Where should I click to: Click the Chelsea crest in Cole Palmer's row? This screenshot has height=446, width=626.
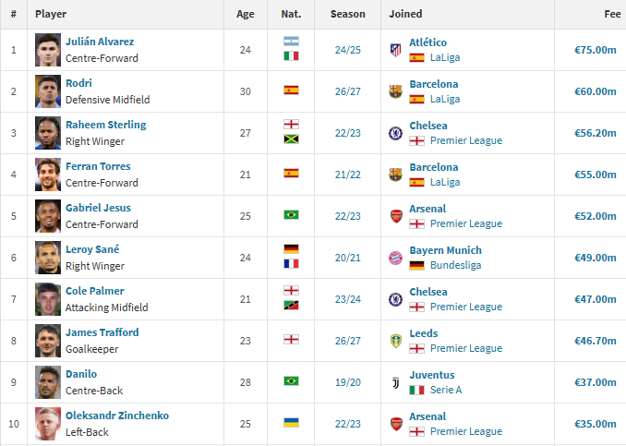pyautogui.click(x=395, y=299)
